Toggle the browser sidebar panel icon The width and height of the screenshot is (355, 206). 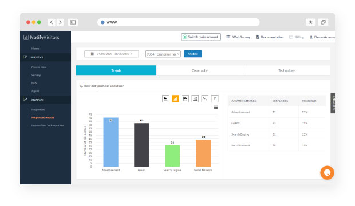[x=73, y=22]
